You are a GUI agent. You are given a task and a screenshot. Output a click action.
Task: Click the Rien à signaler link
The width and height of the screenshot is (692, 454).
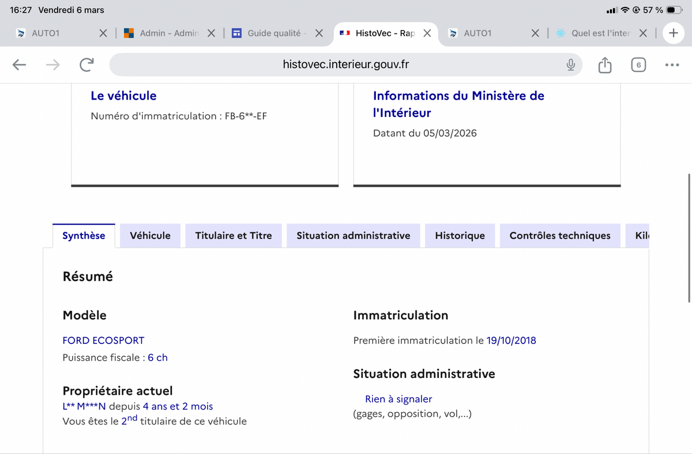click(398, 399)
